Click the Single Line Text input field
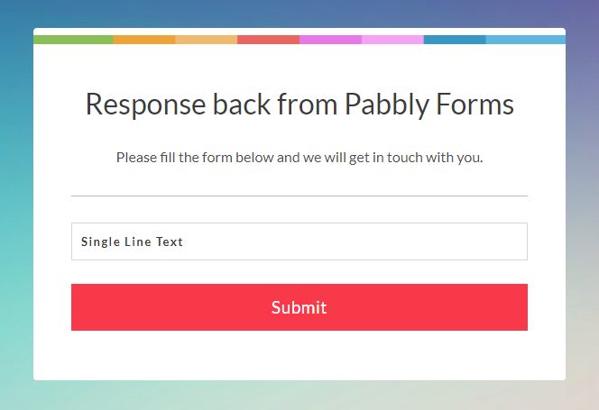 299,241
